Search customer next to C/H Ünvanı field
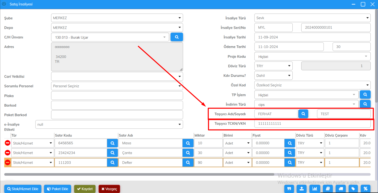Screen dimensions: 378x193 [177, 37]
